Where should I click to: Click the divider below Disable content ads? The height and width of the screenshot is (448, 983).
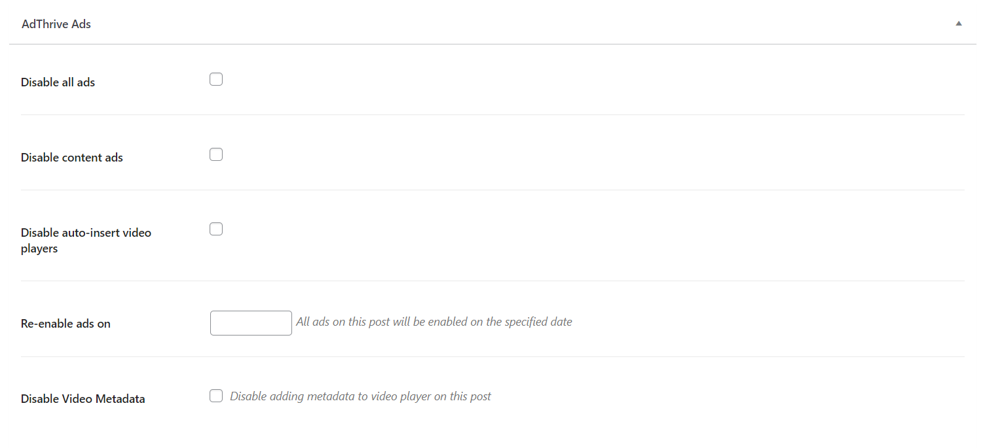[x=491, y=190]
